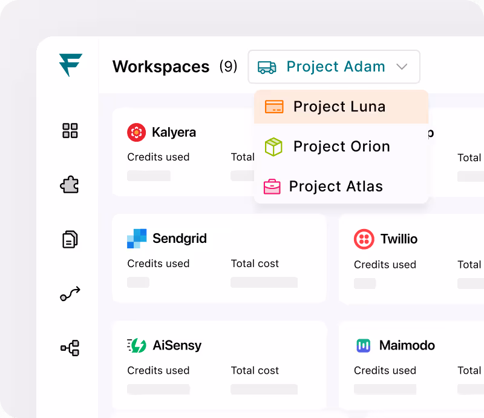The image size is (484, 418).
Task: Open the hierarchy tree icon in sidebar
Action: tap(70, 348)
